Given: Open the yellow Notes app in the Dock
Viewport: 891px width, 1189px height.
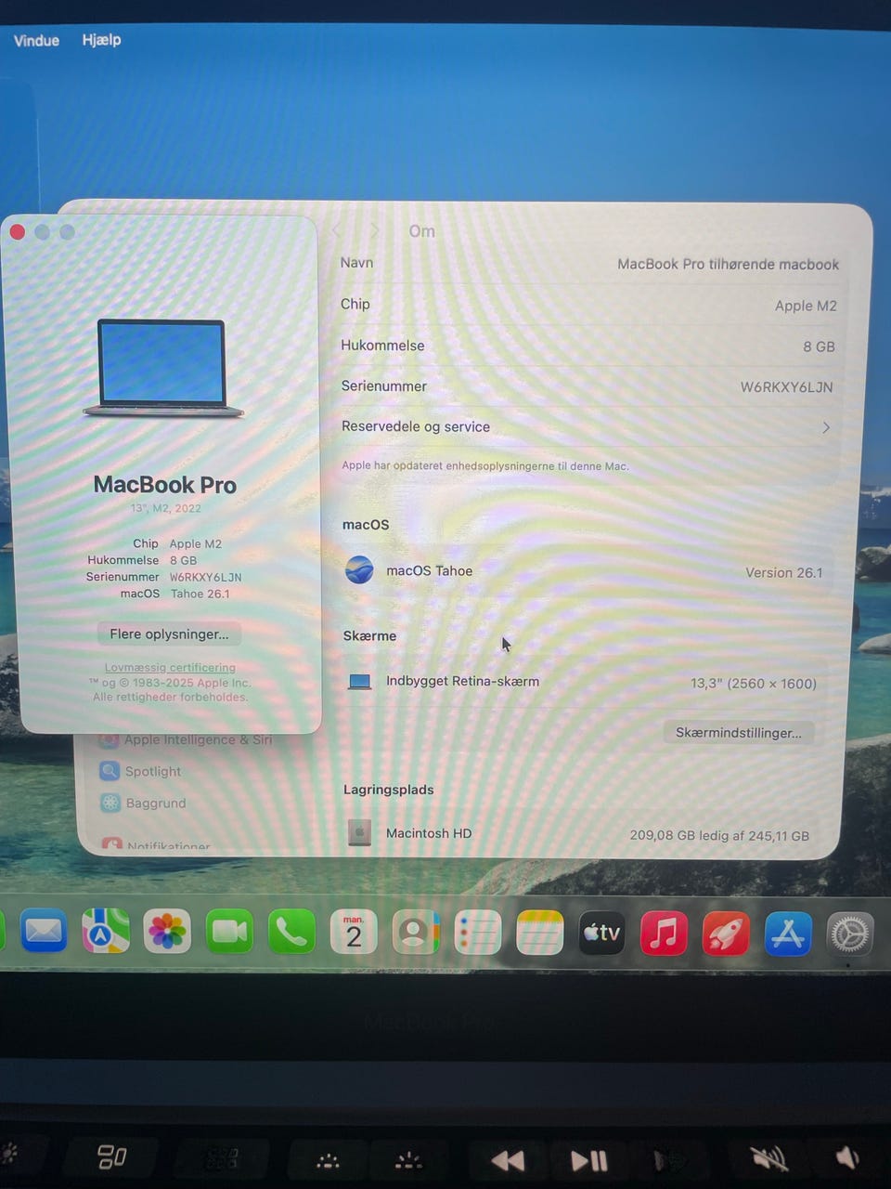Looking at the screenshot, I should pos(540,932).
